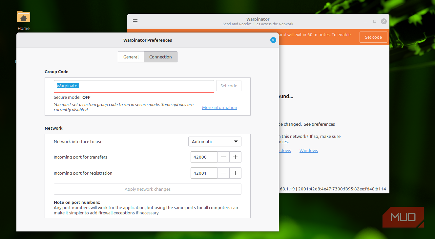Open the hamburger menu in Warpinator main window
The width and height of the screenshot is (435, 239).
tap(135, 21)
